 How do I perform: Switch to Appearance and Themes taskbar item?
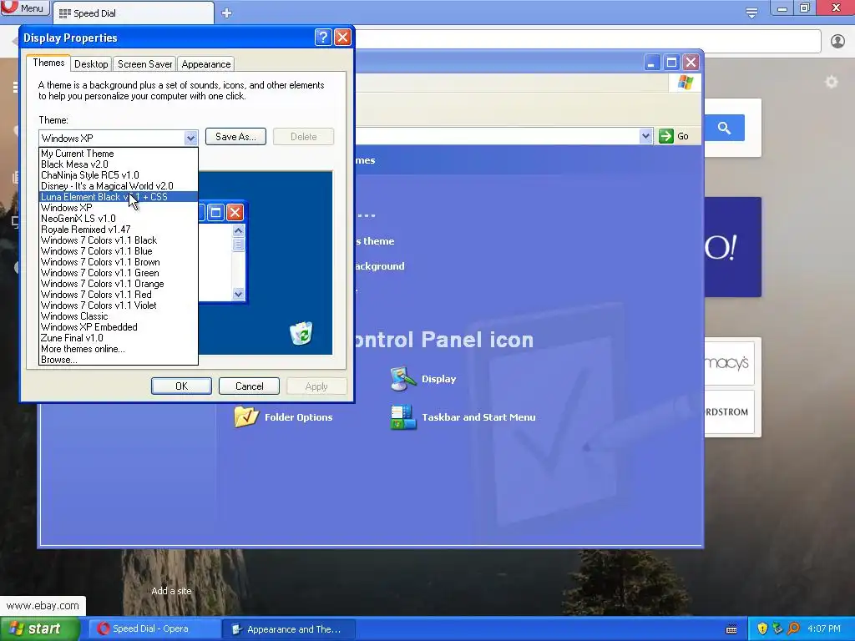coord(289,629)
